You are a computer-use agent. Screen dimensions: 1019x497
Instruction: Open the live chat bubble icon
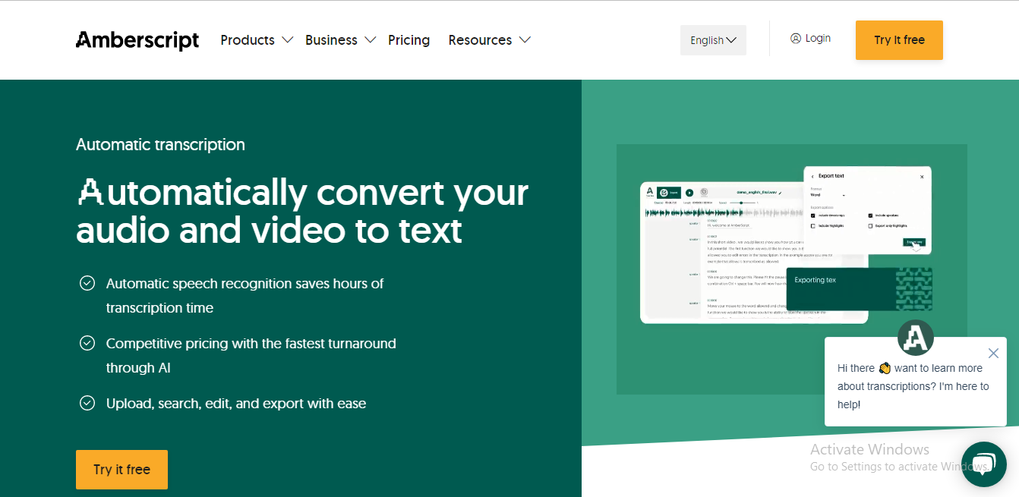click(x=983, y=464)
